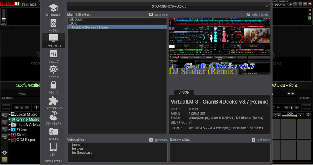
Task: Click the add favorite folder icon in browser sidebar
Action: 4,115
